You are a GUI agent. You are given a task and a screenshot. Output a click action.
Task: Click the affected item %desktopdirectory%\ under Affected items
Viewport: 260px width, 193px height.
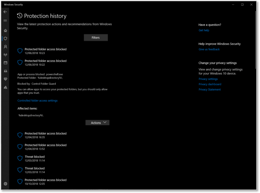31,115
